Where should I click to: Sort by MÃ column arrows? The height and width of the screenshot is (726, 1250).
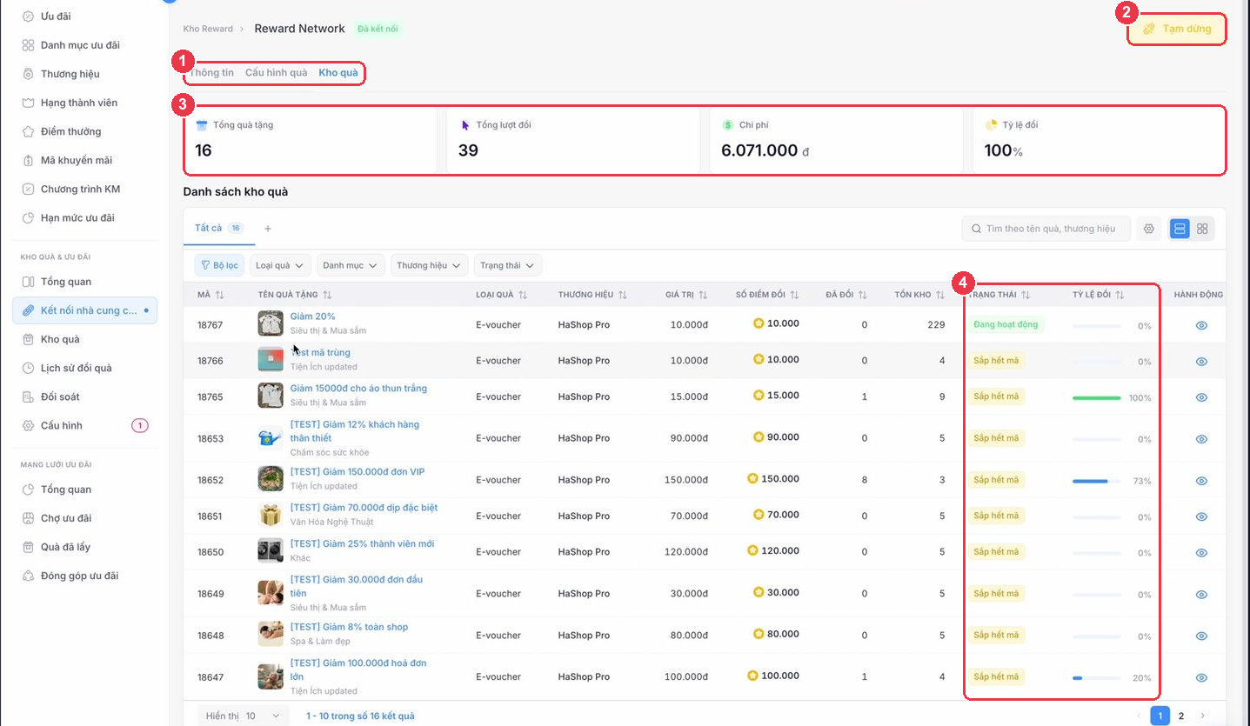pyautogui.click(x=220, y=295)
